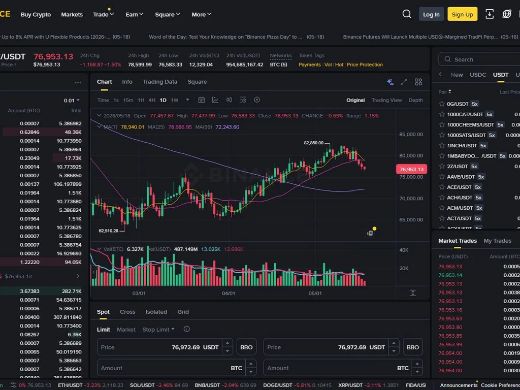Open the site search magnifier in header
This screenshot has height=390, width=520.
click(x=407, y=14)
